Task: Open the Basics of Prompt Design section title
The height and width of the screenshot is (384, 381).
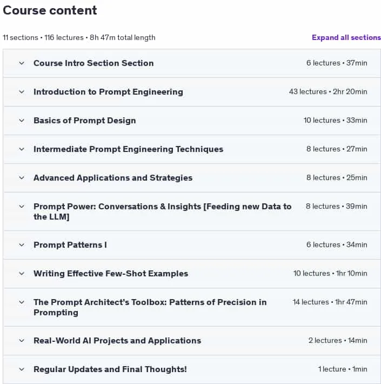Action: pyautogui.click(x=85, y=121)
